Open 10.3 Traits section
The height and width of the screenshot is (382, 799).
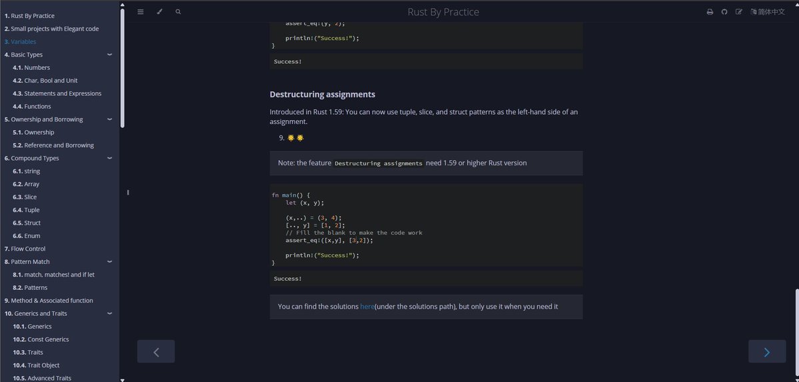(28, 353)
